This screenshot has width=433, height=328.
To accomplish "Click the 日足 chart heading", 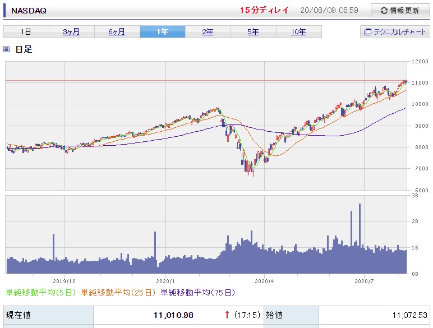I will 24,49.
